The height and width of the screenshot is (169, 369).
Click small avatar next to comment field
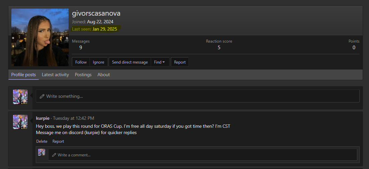[x=42, y=152]
